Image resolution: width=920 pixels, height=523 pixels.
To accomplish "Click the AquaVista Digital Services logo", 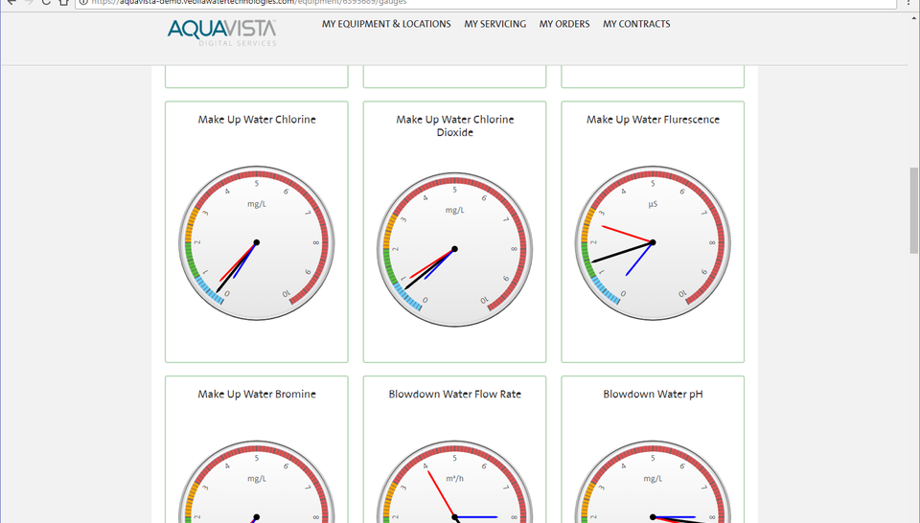I will pos(221,33).
